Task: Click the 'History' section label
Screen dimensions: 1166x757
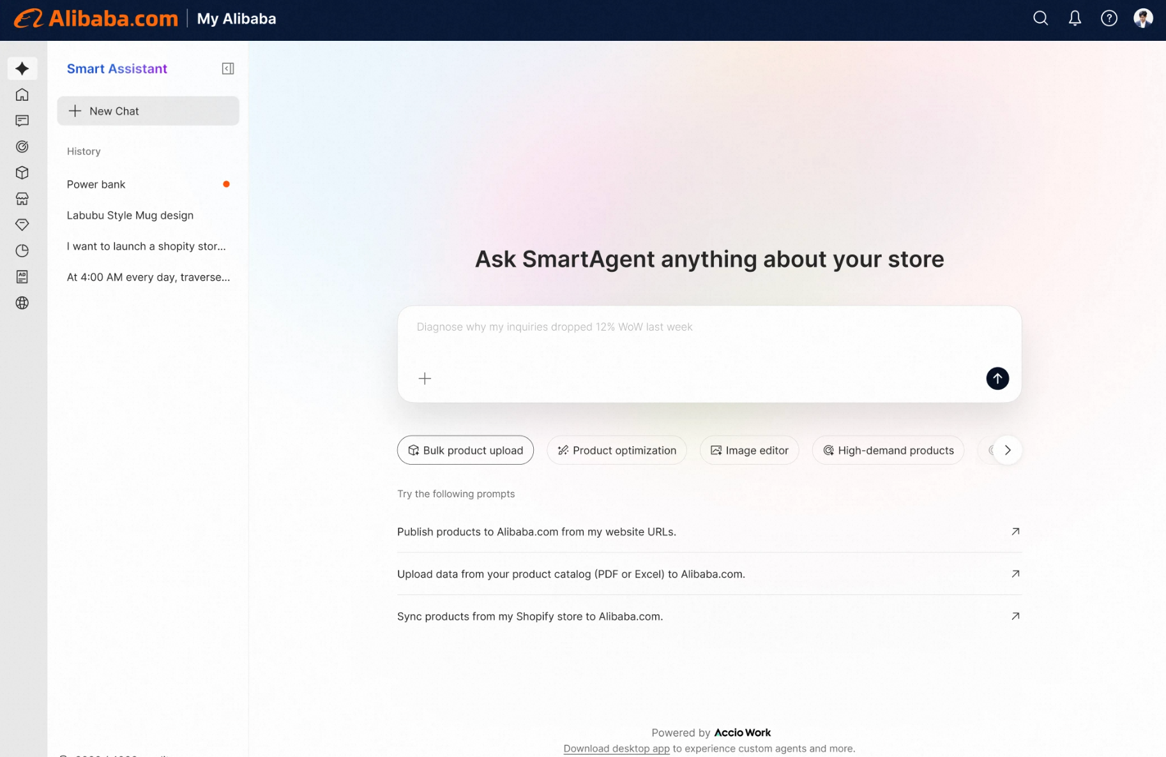Action: click(84, 151)
